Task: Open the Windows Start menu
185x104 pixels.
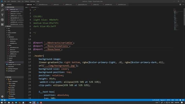Action: (2, 103)
